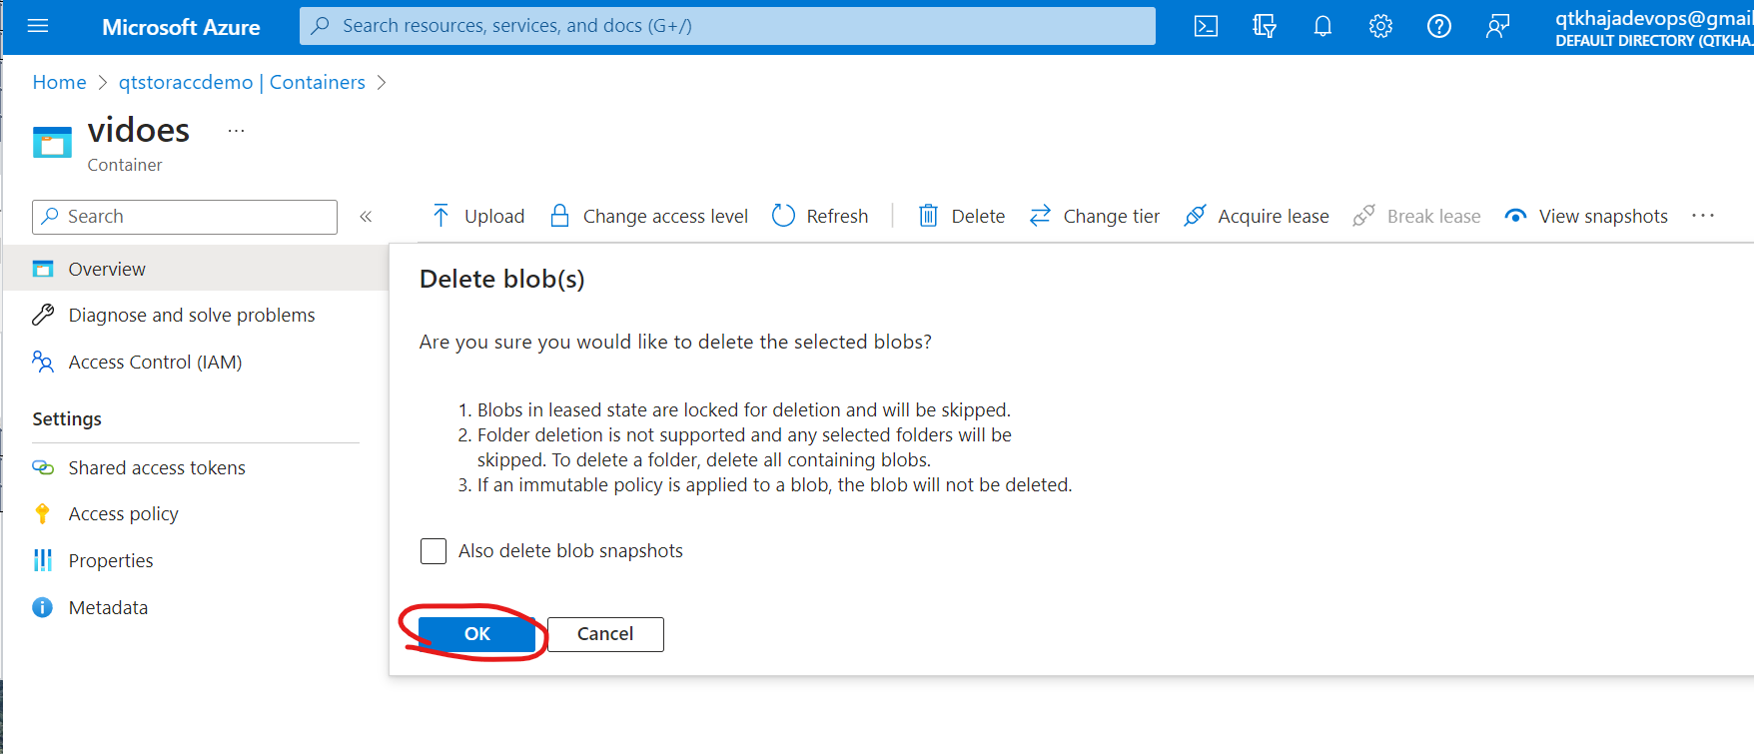
Task: Focus the global Azure search box
Action: (x=727, y=26)
